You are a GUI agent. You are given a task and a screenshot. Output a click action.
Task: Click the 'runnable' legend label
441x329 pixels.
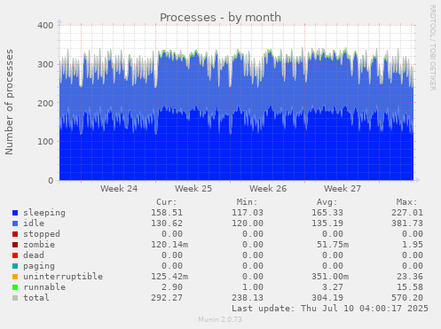pos(44,287)
